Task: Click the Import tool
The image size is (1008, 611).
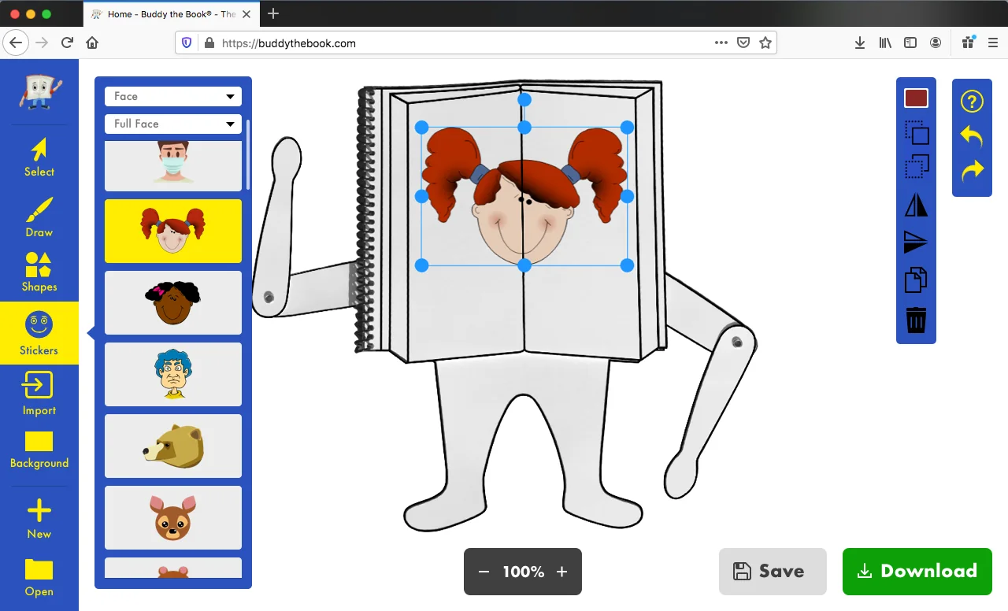Action: (x=39, y=394)
